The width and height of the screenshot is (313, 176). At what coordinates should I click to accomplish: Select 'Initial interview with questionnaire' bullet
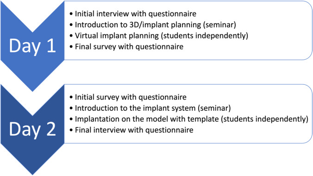[x=133, y=14]
